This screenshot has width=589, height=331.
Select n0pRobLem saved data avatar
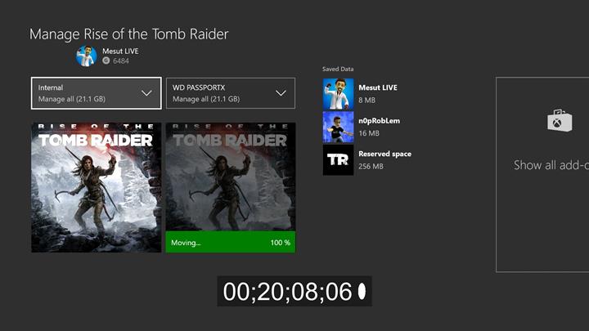point(338,127)
